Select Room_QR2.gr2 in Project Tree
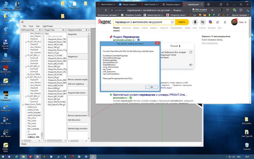Viewport: 254px width, 159px height. tap(54, 66)
